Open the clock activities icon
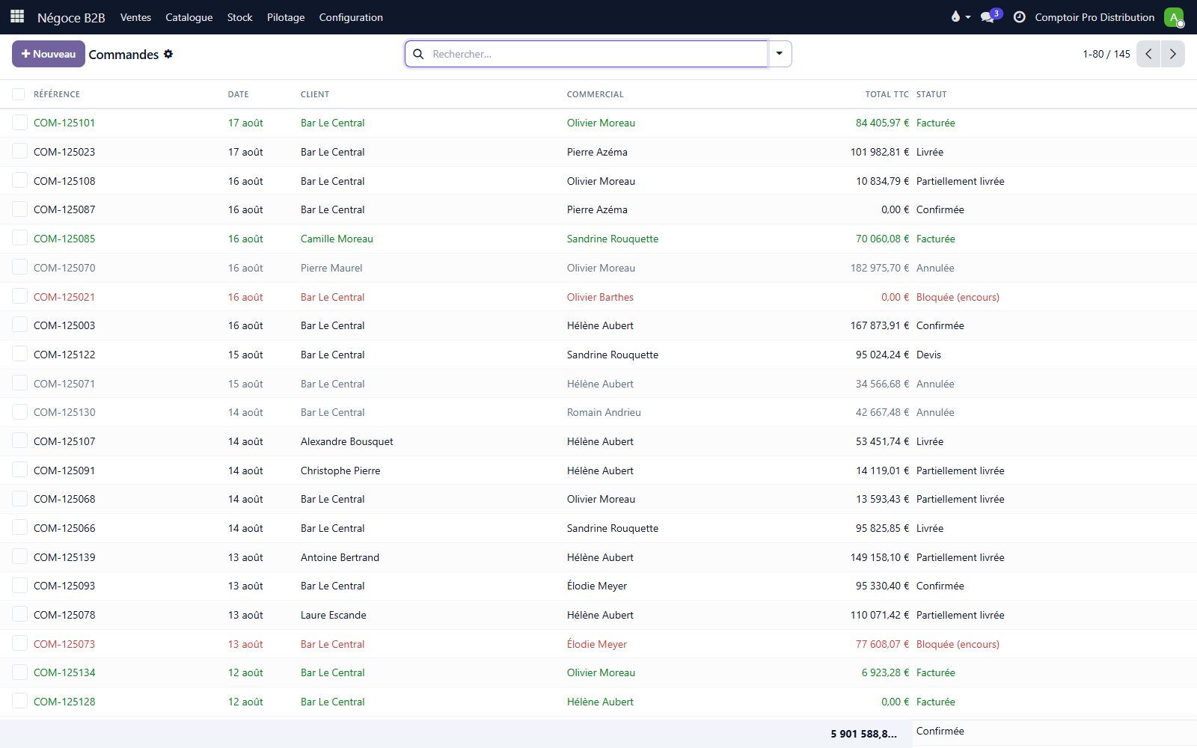1197x748 pixels. pos(1019,16)
